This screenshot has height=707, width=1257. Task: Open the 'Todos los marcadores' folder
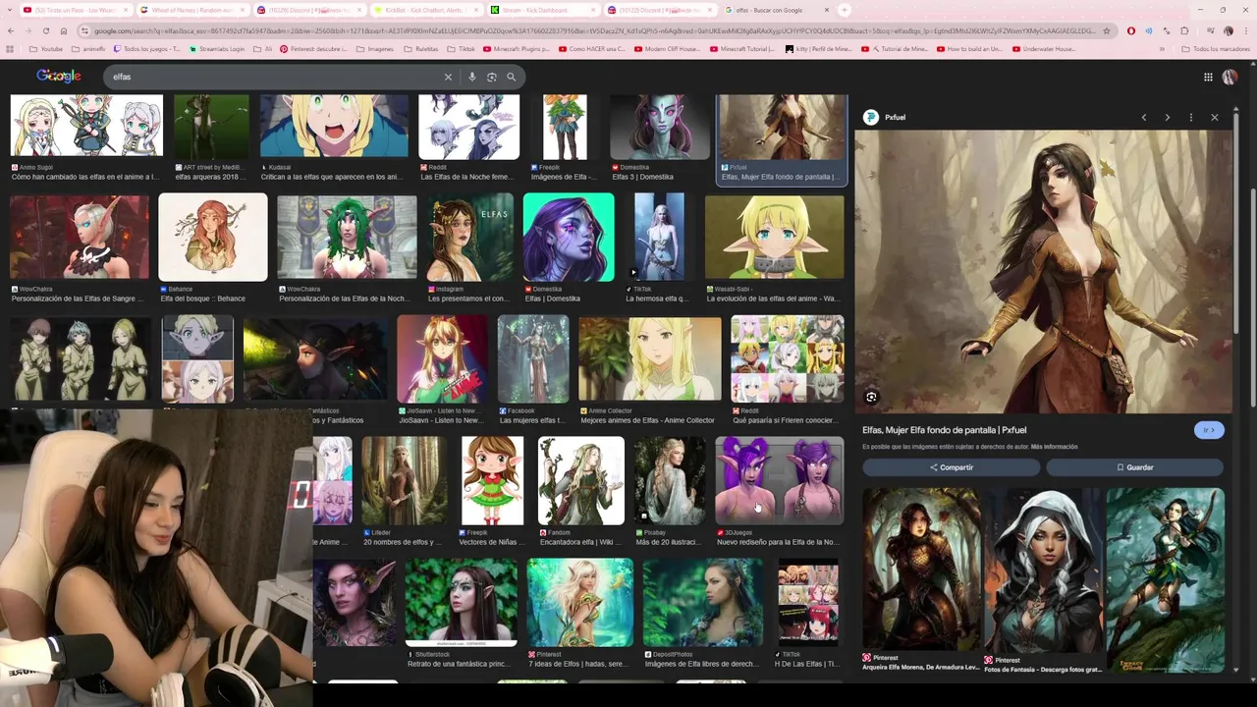[1215, 48]
